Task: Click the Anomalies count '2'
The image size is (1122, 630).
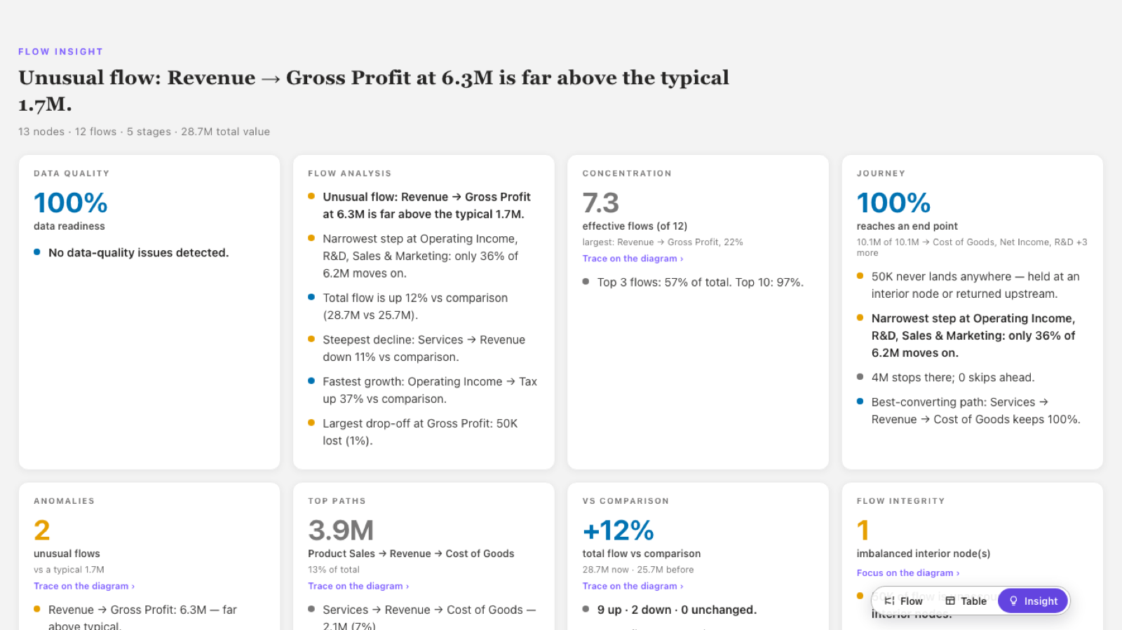Action: pyautogui.click(x=42, y=530)
